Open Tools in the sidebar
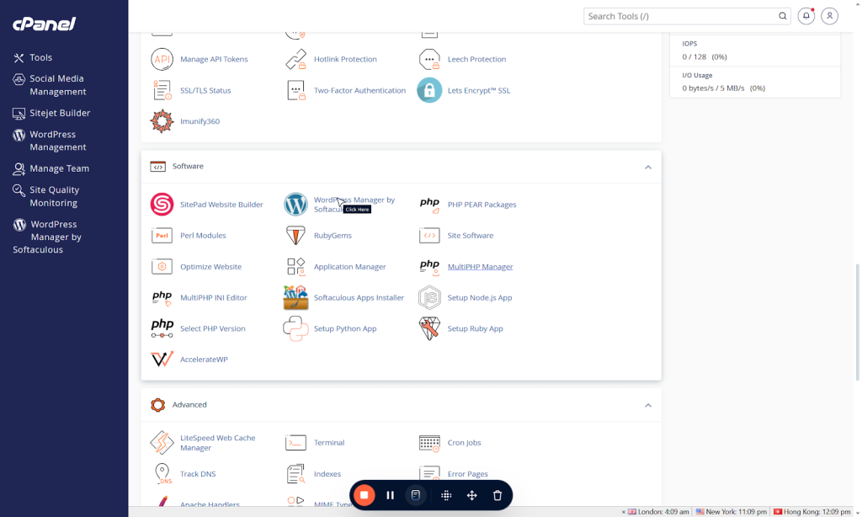Image resolution: width=862 pixels, height=517 pixels. pyautogui.click(x=40, y=57)
